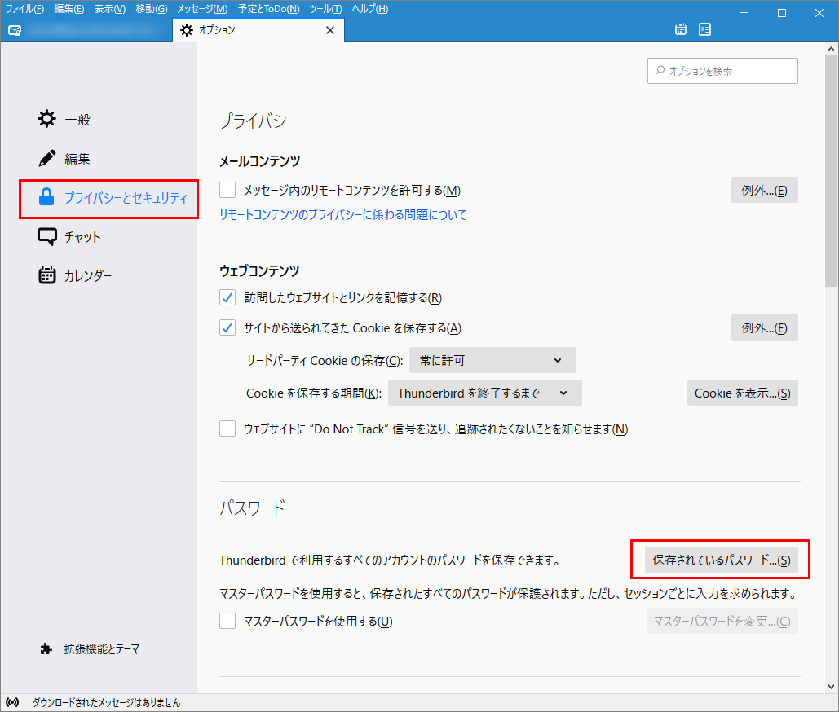Click the ToDo list icon at top right
Viewport: 839px width, 712px height.
pyautogui.click(x=704, y=29)
